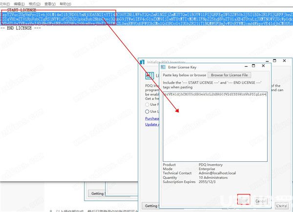Viewport: 293px width, 212px height.
Task: Click Browse for License File button
Action: pos(230,75)
